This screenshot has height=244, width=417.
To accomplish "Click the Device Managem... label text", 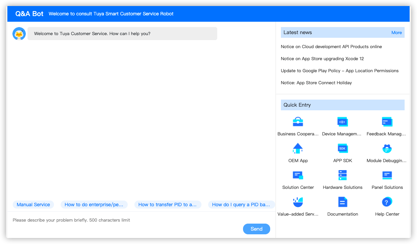I will point(343,134).
